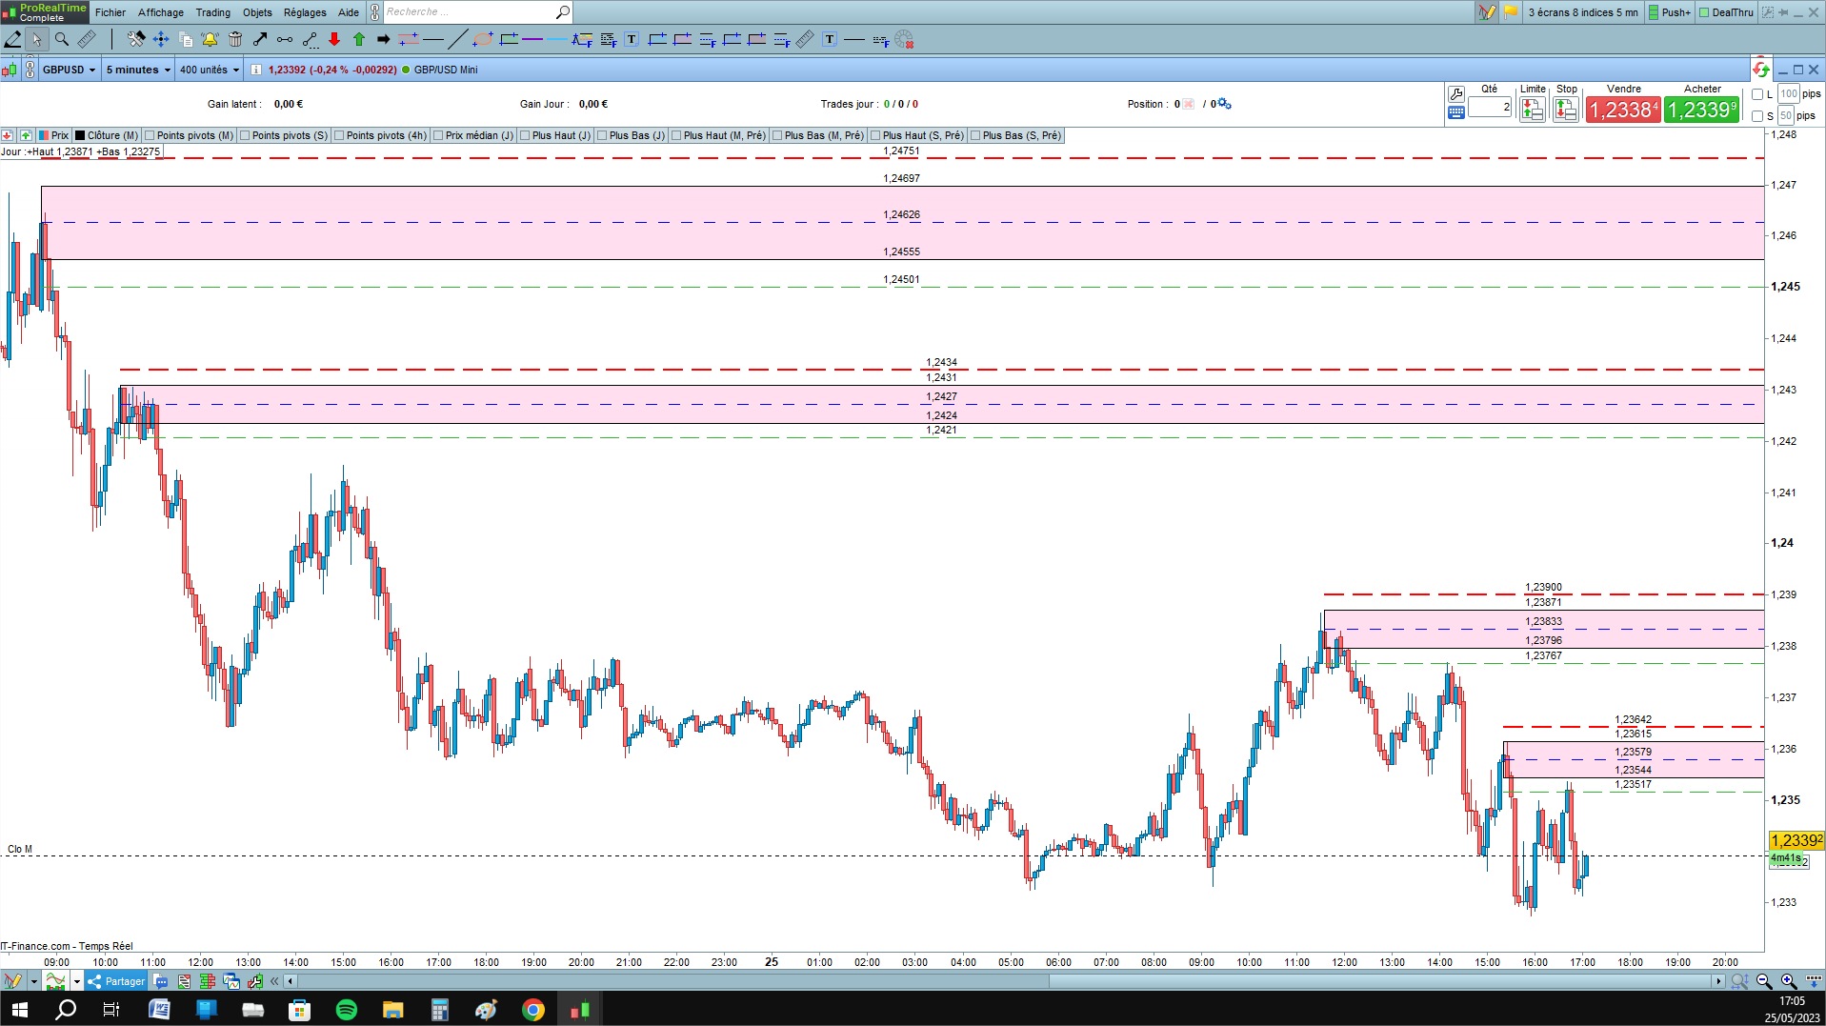Screen dimensions: 1826x1026
Task: Click the trash delete objects icon
Action: click(235, 39)
